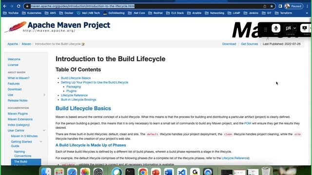The width and height of the screenshot is (312, 175).
Task: Open the Ansible bookmark folder
Action: pos(195,13)
